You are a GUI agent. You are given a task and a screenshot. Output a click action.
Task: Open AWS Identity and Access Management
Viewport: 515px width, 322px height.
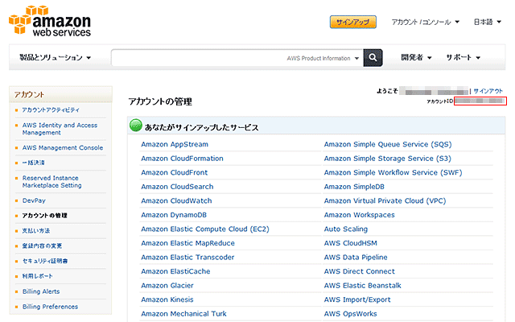pos(60,129)
